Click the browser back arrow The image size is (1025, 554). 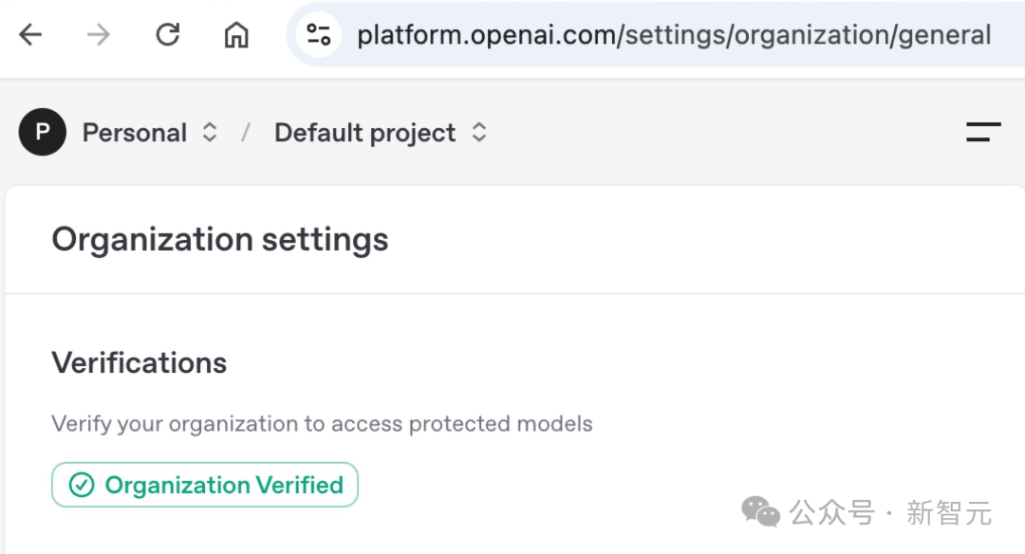click(31, 36)
